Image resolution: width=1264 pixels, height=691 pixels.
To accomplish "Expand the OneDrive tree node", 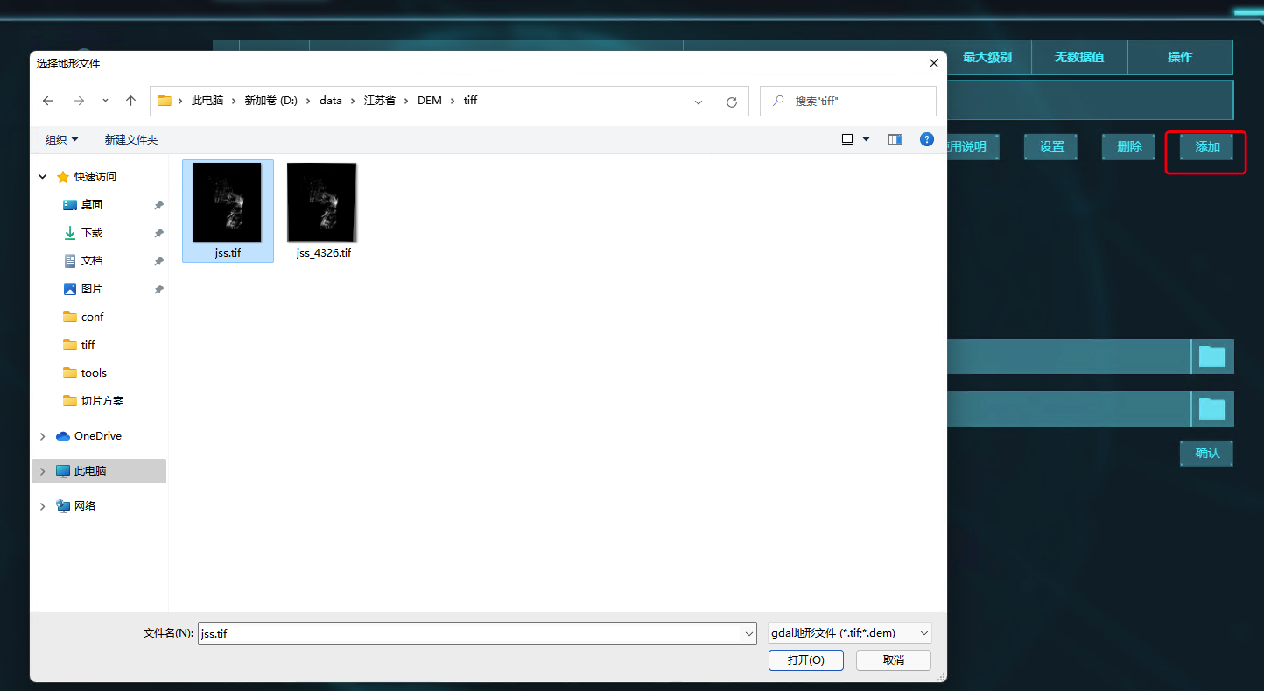I will pyautogui.click(x=42, y=436).
